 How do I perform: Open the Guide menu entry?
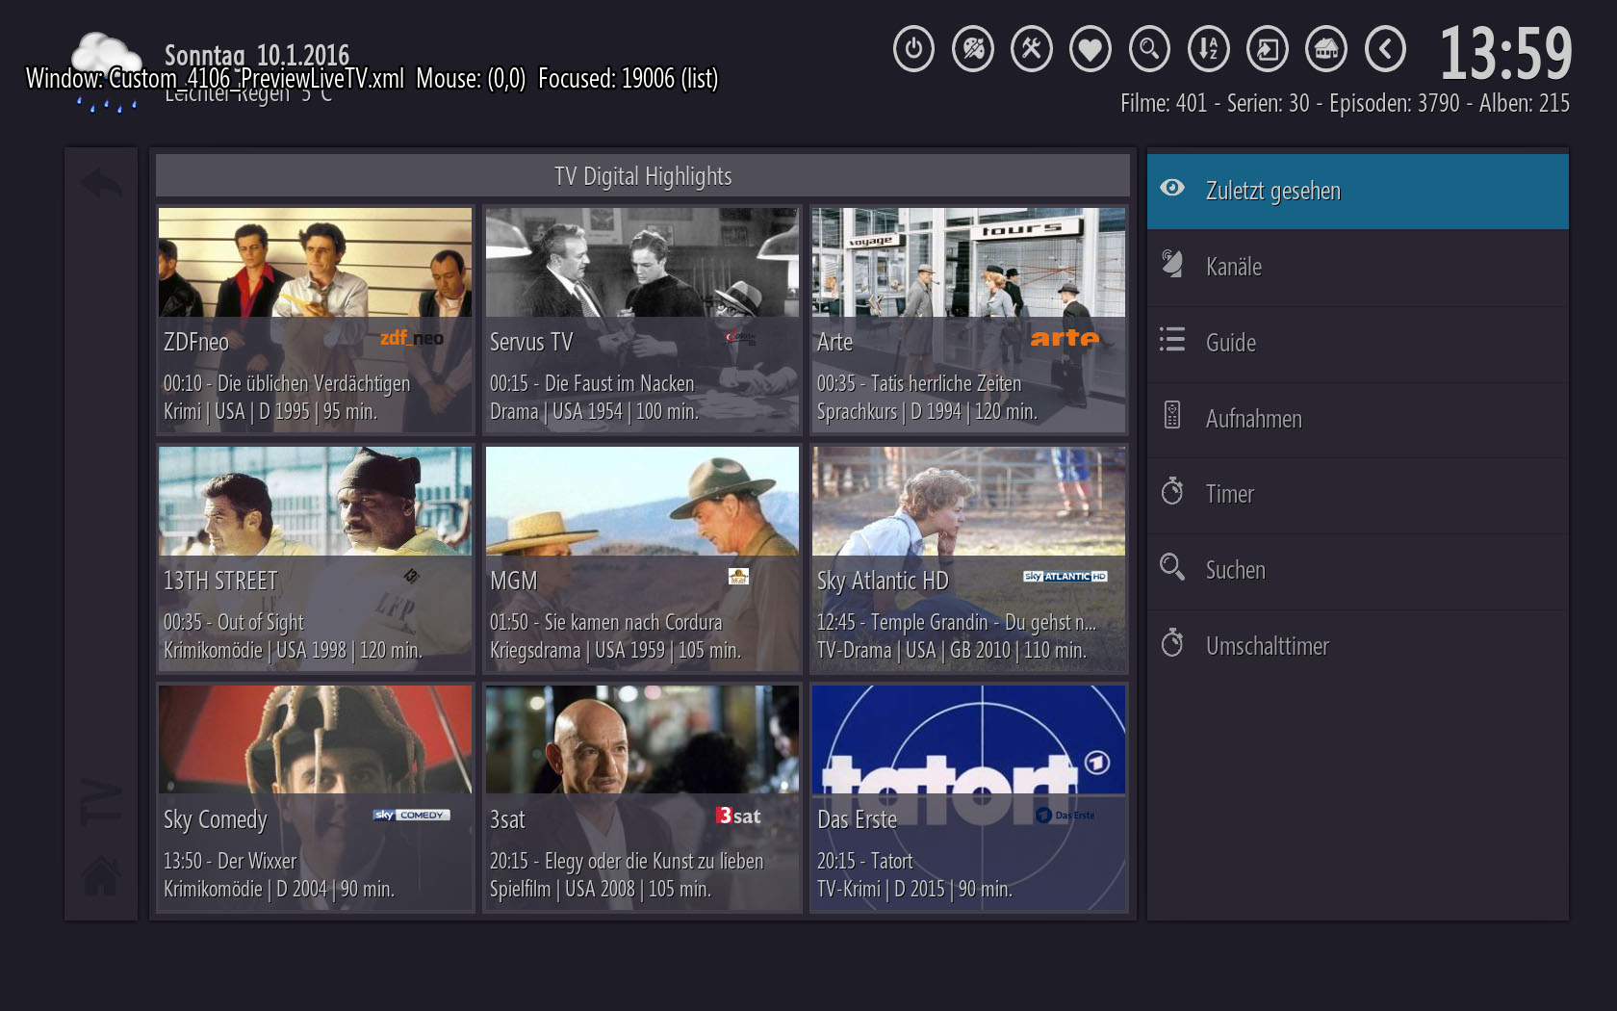1357,343
